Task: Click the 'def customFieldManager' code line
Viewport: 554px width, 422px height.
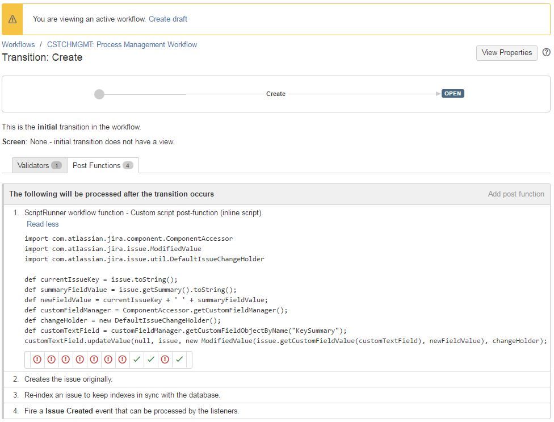Action: click(x=156, y=310)
